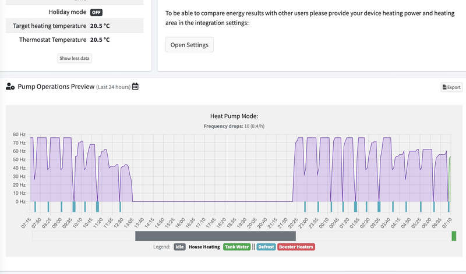
Task: Click the 22:25 time axis label
Action: coord(293,223)
